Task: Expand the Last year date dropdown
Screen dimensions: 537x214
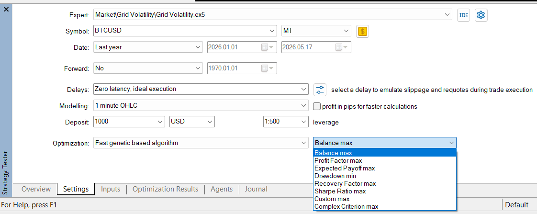Action: pos(198,47)
